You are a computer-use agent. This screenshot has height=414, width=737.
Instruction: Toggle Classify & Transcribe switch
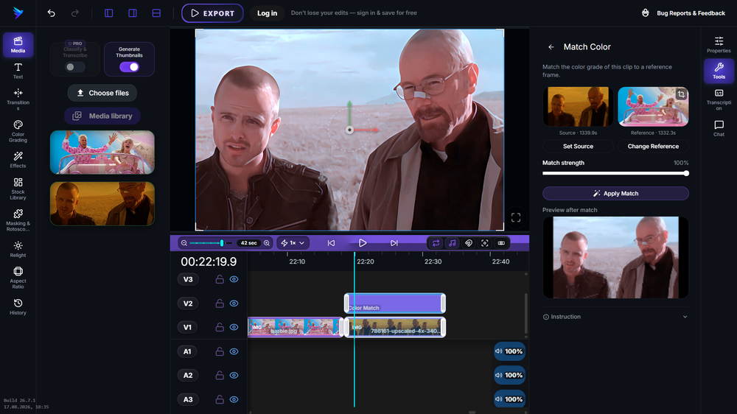[74, 67]
